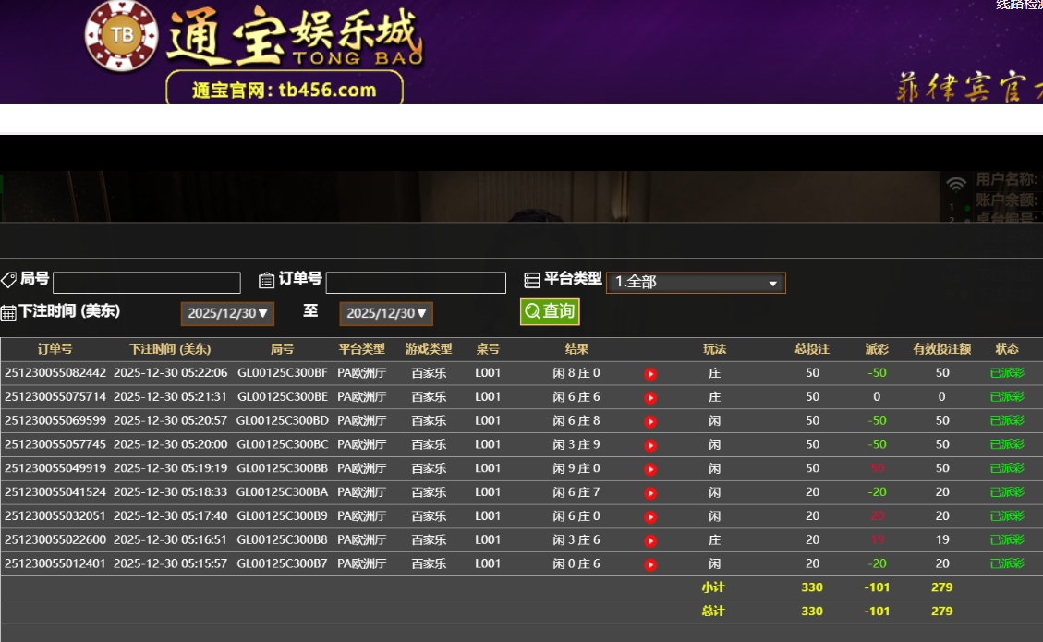Open the end date picker after 至
Viewport: 1043px width, 642px height.
tap(386, 314)
